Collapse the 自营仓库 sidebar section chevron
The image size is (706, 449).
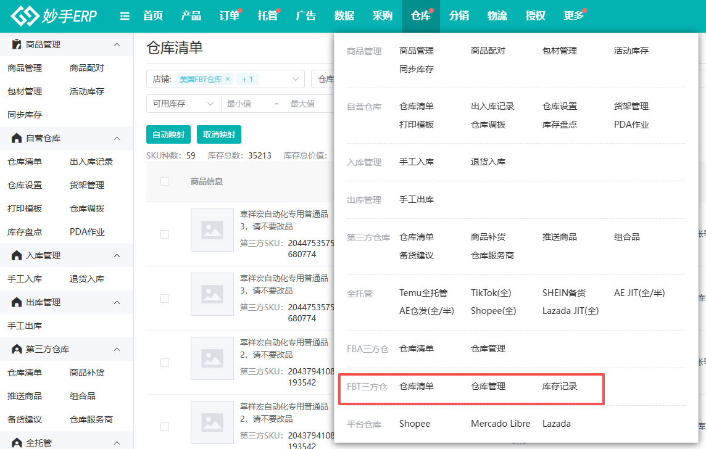point(117,138)
